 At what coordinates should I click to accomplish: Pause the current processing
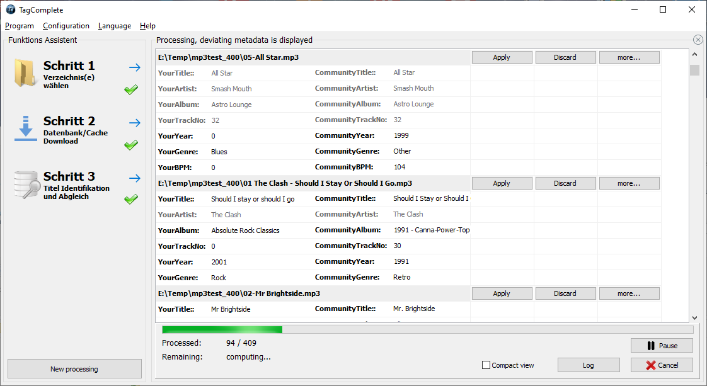coord(662,346)
